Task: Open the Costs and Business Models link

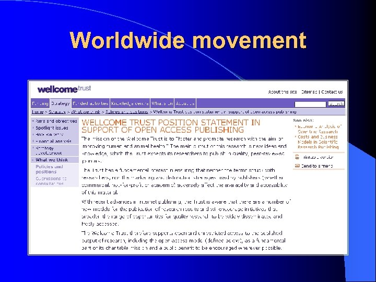Action: click(x=318, y=142)
